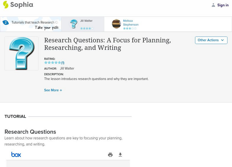Click Jill Walter's question mark avatar

74,24
